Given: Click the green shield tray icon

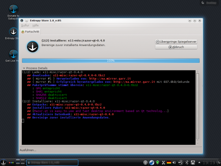Looking at the screenshot, I should (x=158, y=162).
